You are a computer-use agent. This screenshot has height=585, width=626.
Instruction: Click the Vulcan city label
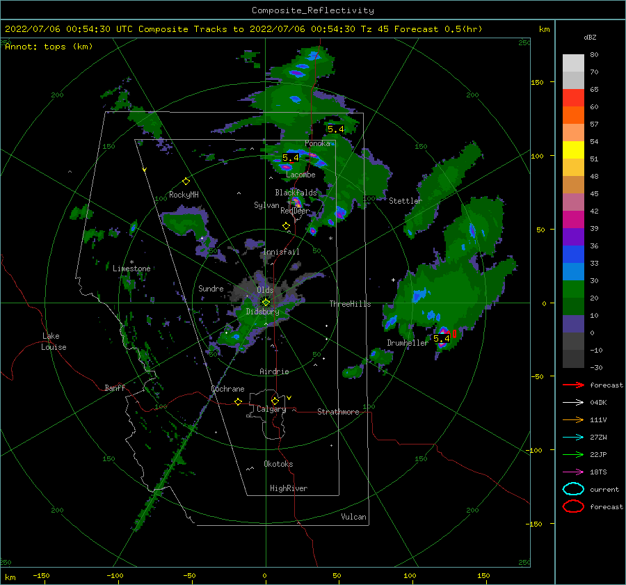click(x=353, y=517)
